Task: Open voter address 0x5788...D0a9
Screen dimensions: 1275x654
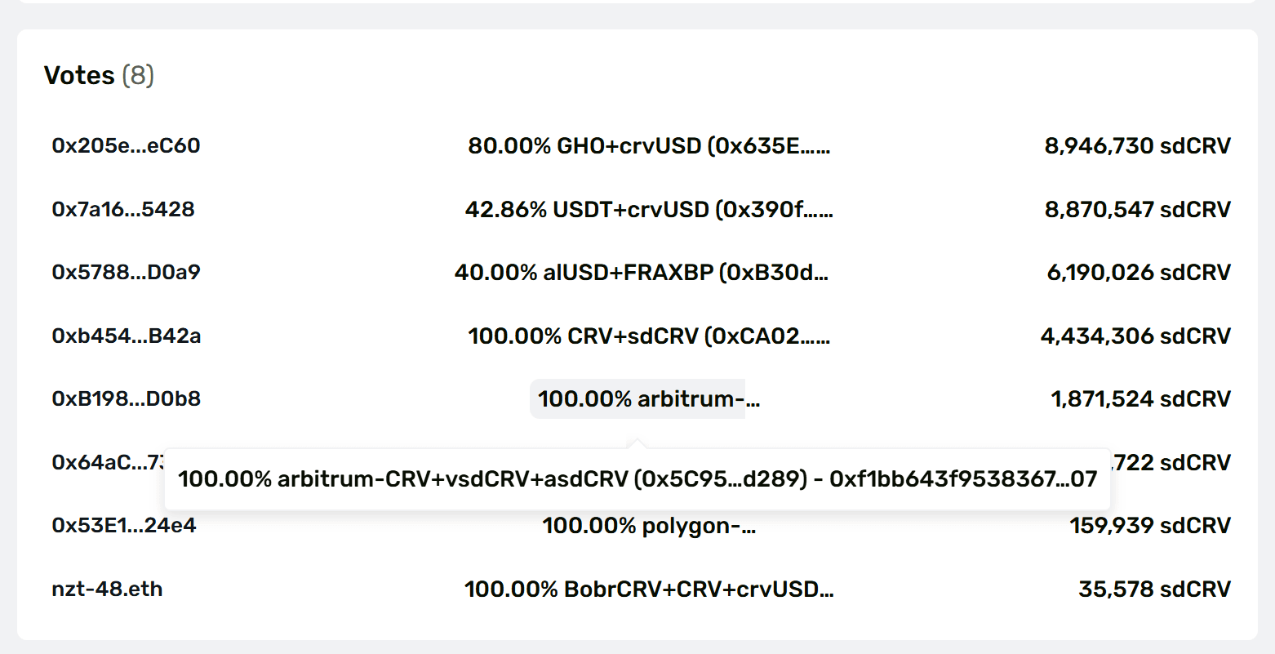Action: tap(126, 273)
